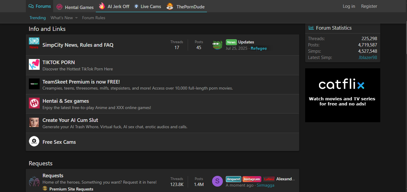Click the Premium Site Requests coin icon
The height and width of the screenshot is (192, 407).
coord(45,188)
